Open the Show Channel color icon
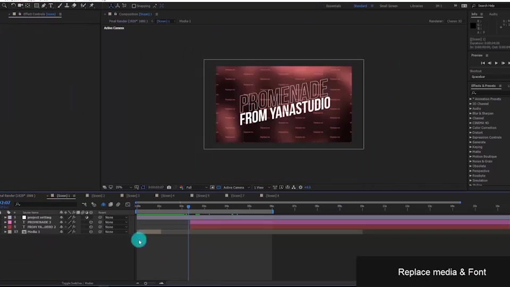 coord(181,188)
